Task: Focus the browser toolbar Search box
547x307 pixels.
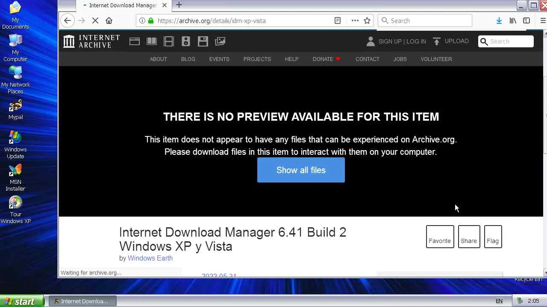Action: click(425, 20)
